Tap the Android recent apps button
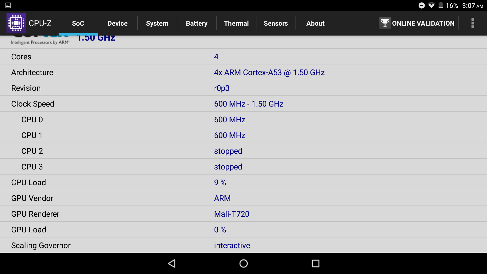The image size is (487, 274). coord(316,263)
